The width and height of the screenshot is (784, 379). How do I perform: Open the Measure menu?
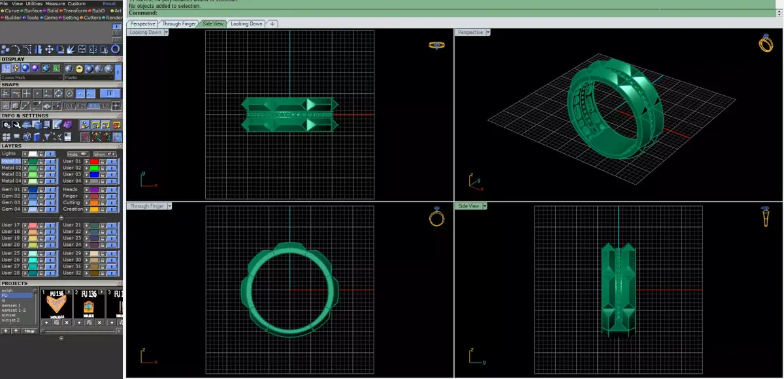55,3
